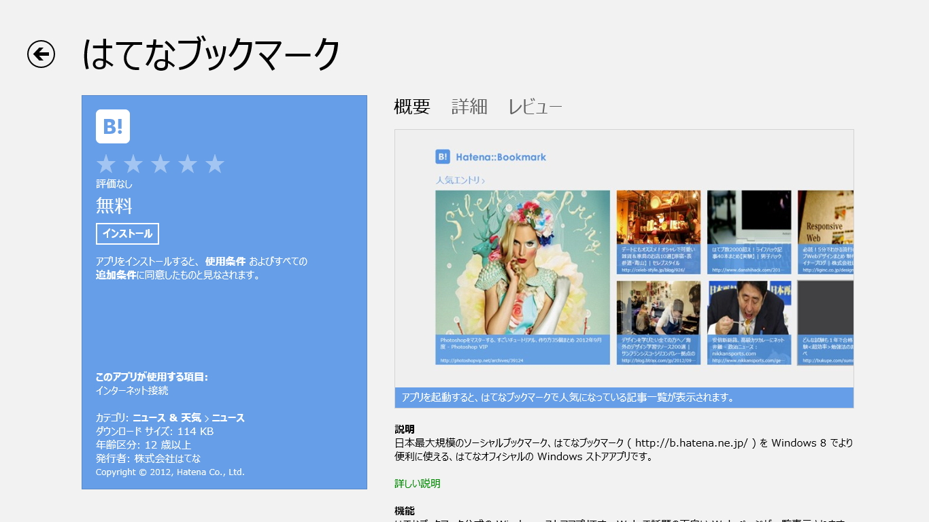Click the 無料 price label
The image size is (929, 522).
click(x=114, y=206)
